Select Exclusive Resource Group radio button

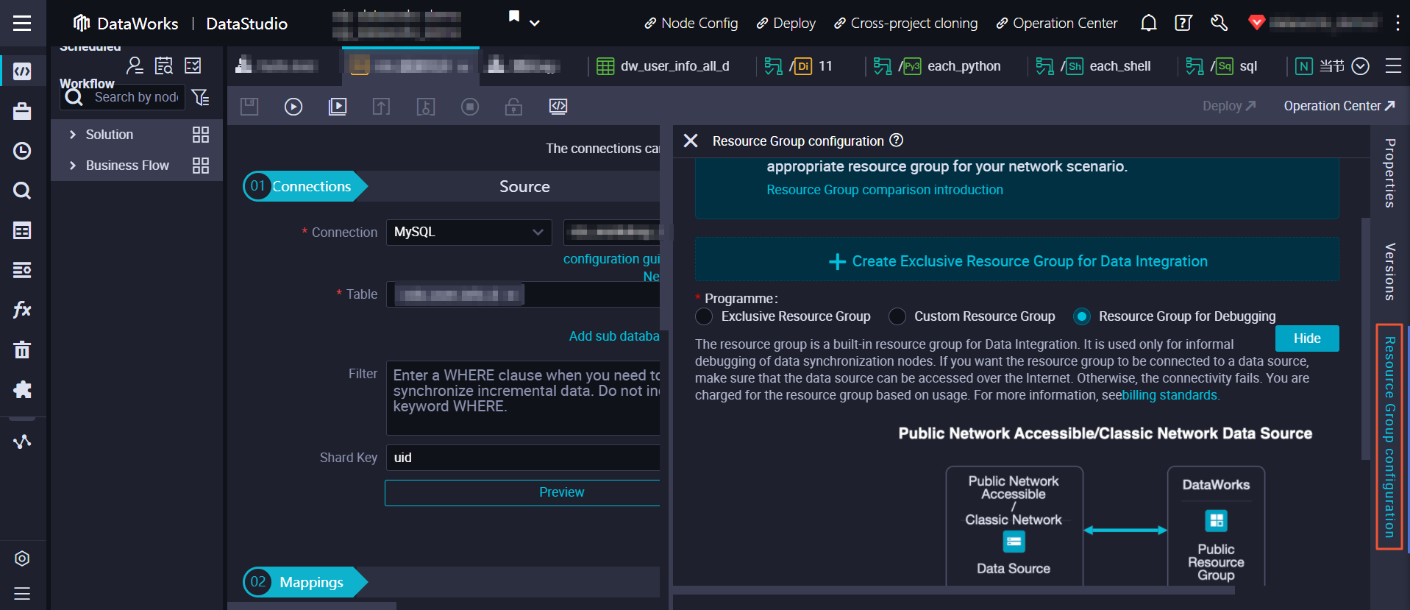704,316
